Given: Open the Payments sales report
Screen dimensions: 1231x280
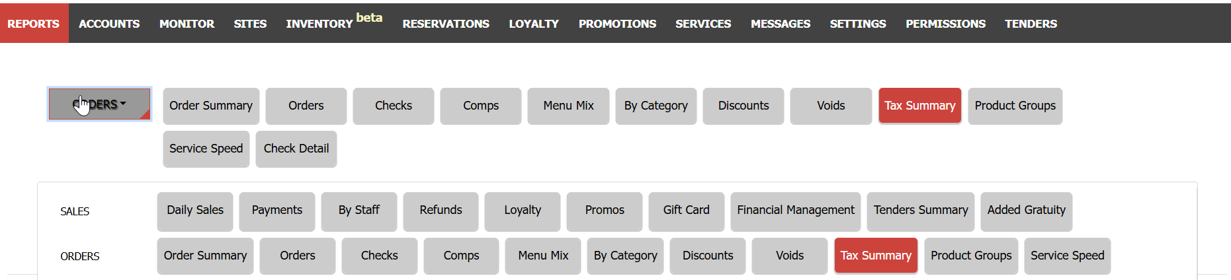Looking at the screenshot, I should click(277, 211).
